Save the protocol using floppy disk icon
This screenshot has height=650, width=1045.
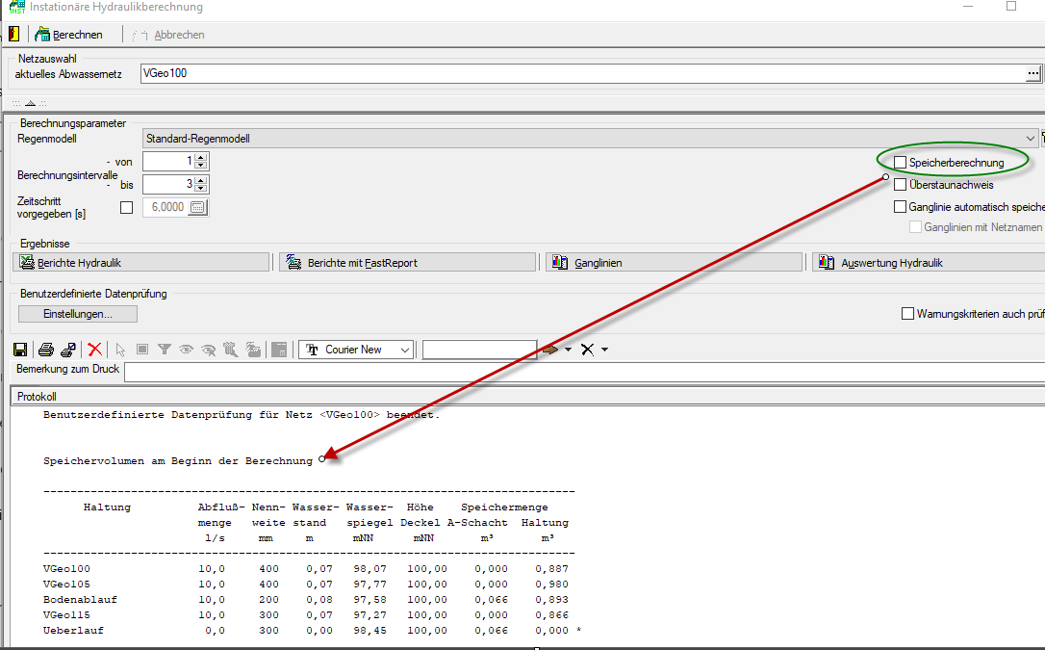point(20,350)
